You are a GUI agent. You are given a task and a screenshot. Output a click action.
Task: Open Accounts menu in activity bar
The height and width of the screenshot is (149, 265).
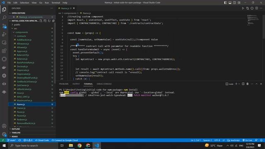4,126
